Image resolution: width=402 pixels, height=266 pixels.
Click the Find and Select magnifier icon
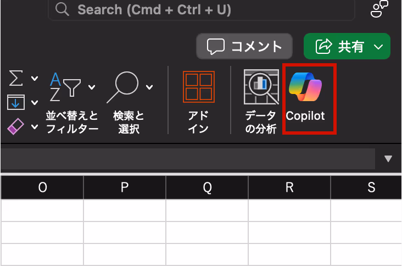coord(123,87)
